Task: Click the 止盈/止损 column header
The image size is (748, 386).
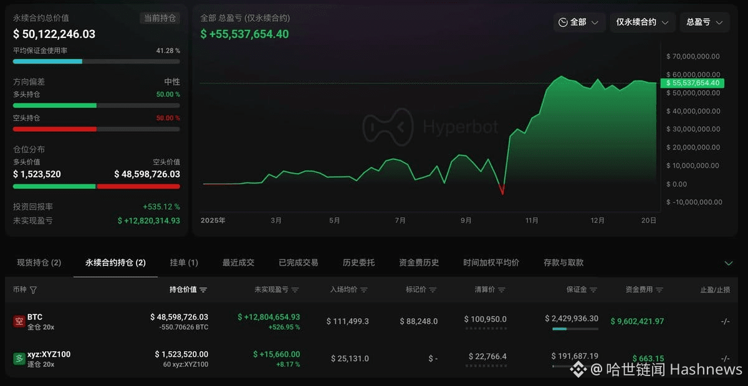Action: click(715, 290)
